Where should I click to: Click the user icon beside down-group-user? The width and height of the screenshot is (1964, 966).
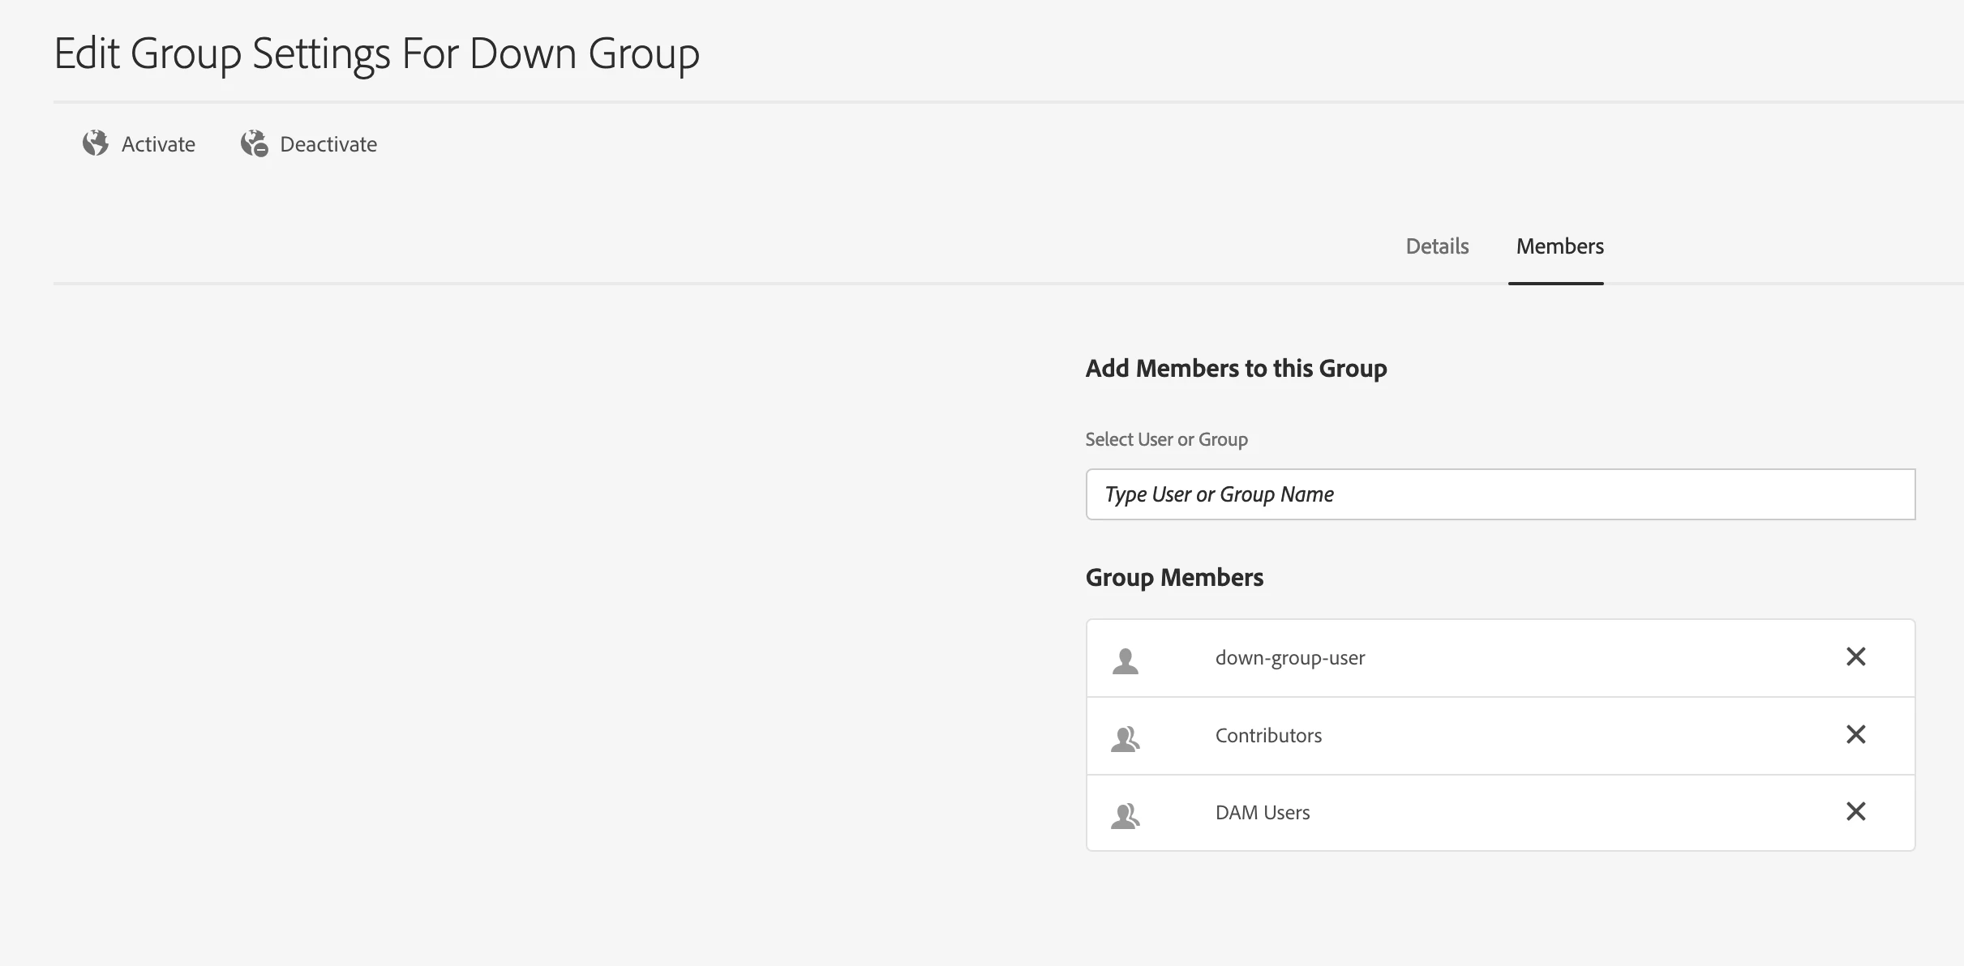[1126, 660]
